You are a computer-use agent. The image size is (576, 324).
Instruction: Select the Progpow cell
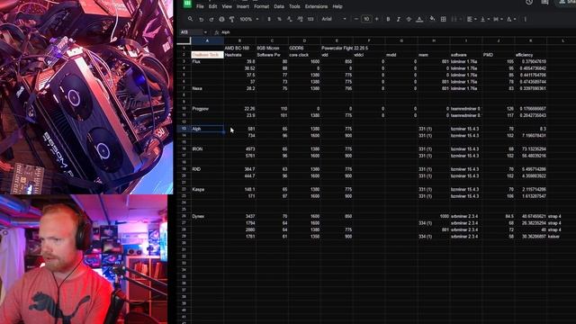point(207,108)
